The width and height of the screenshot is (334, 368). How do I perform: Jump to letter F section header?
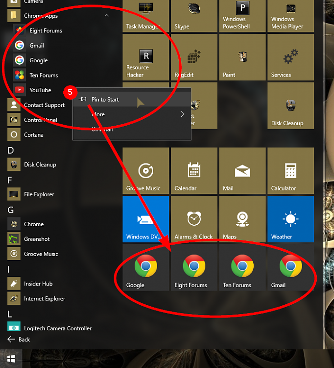click(10, 180)
